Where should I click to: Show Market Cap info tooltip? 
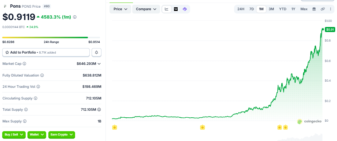25,64
